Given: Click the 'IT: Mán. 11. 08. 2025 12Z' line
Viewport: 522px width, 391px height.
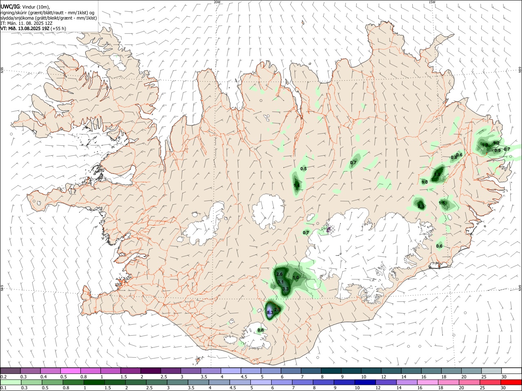Looking at the screenshot, I should pos(27,23).
